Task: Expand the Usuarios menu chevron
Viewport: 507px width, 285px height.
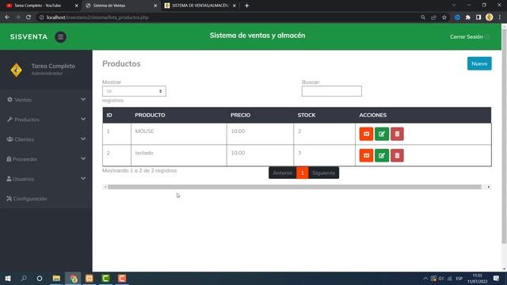Action: (83, 178)
